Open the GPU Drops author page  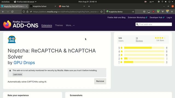pos(24,63)
